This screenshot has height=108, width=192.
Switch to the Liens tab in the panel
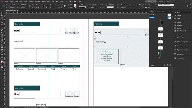163,12
